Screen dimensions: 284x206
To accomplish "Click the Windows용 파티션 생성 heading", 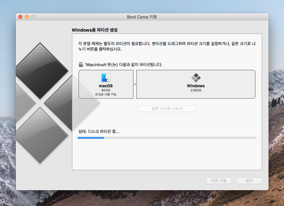I will pos(95,30).
